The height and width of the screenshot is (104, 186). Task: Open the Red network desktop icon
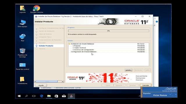[x=22, y=38]
